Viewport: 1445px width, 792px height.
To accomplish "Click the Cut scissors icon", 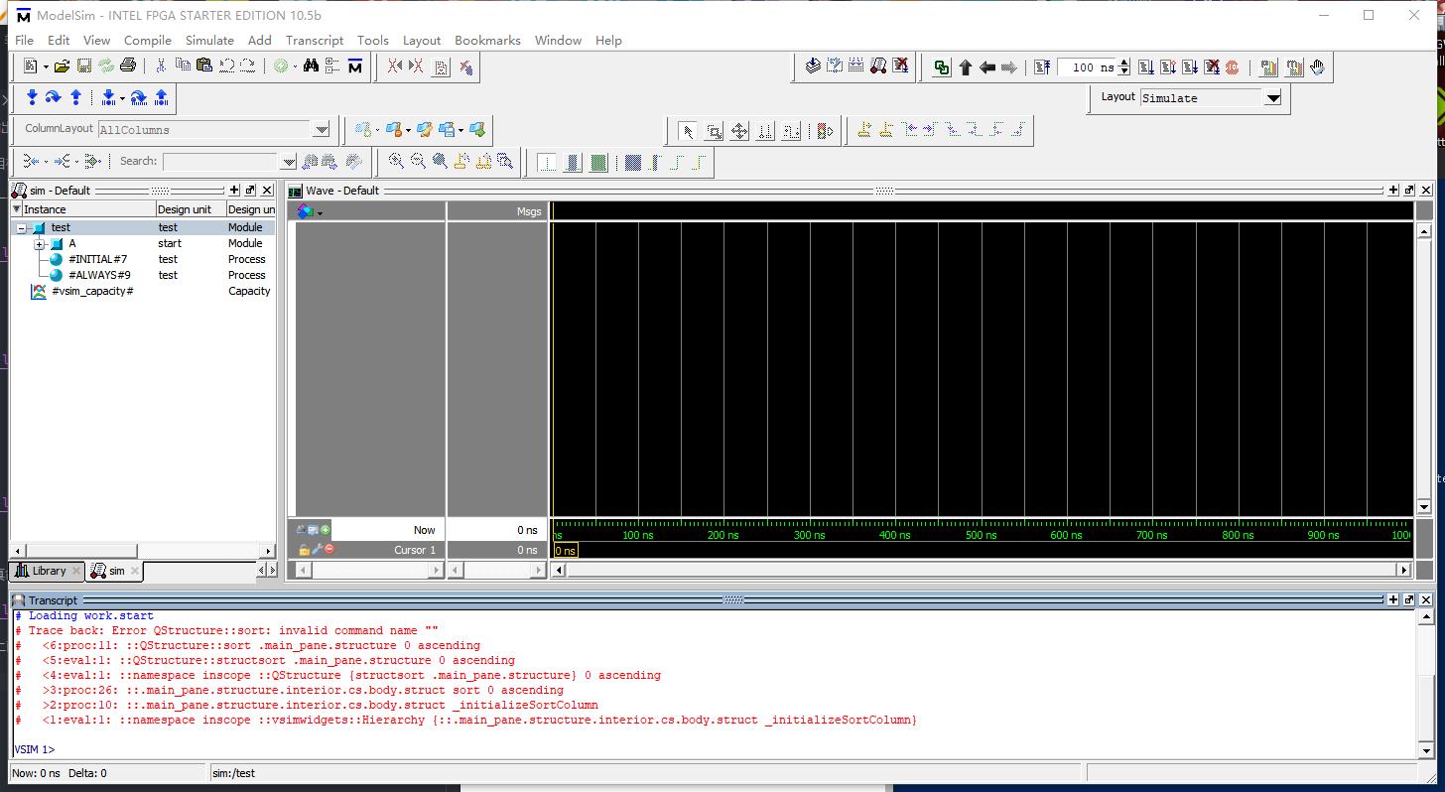I will (160, 66).
